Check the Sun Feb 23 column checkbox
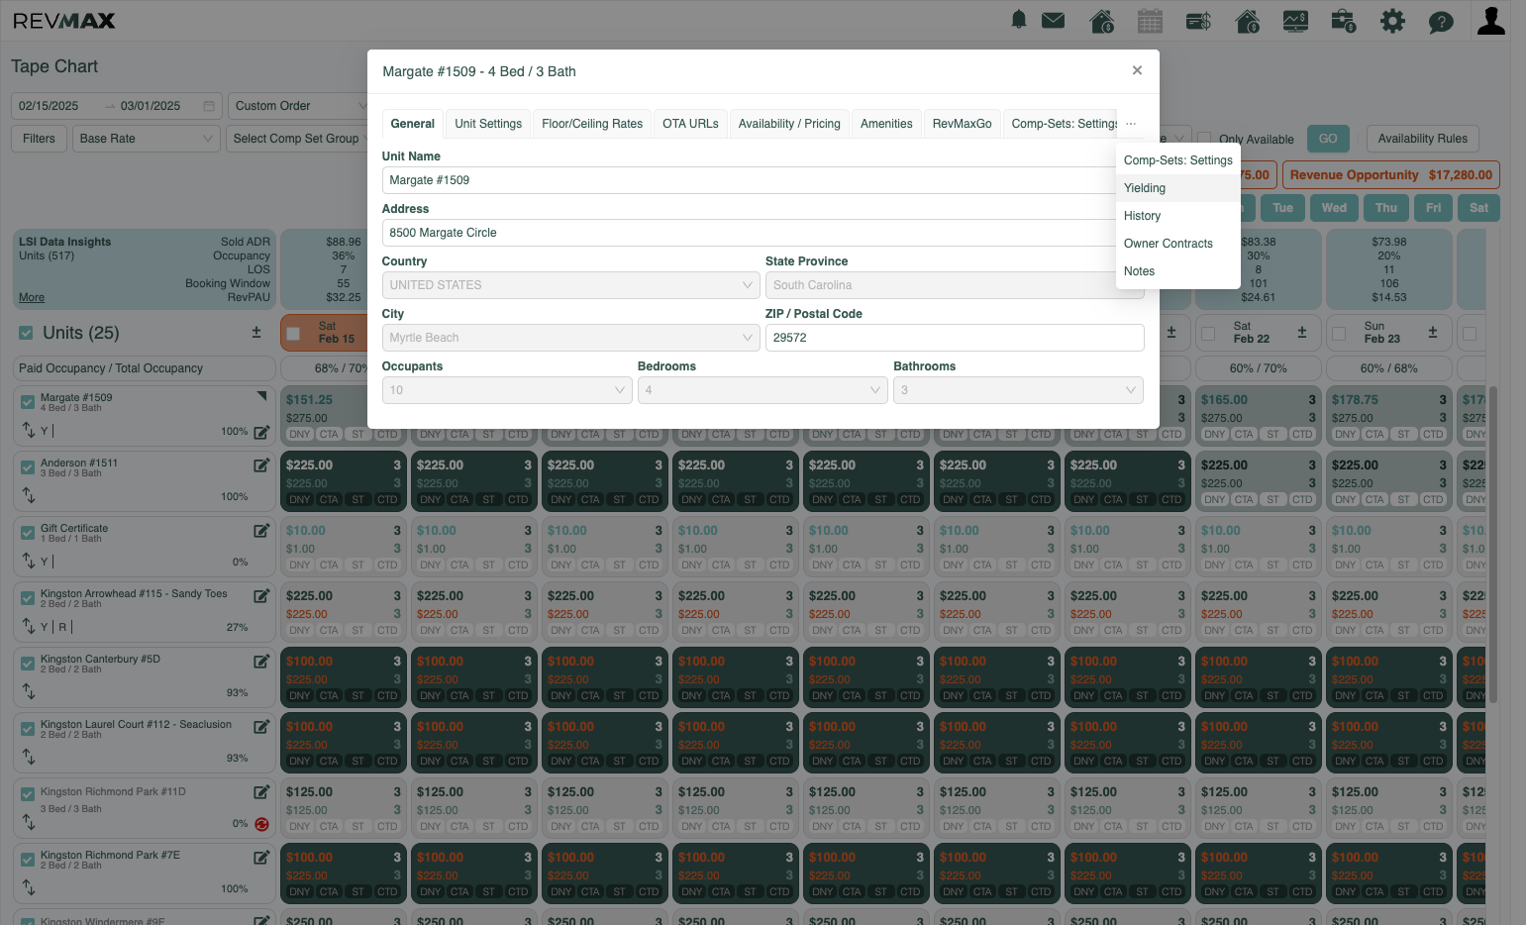1526x925 pixels. click(1339, 334)
